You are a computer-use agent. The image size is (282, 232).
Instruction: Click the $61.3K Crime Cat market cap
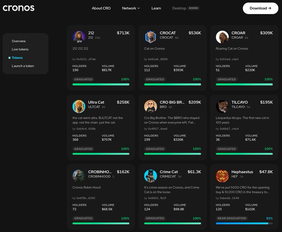(194, 172)
